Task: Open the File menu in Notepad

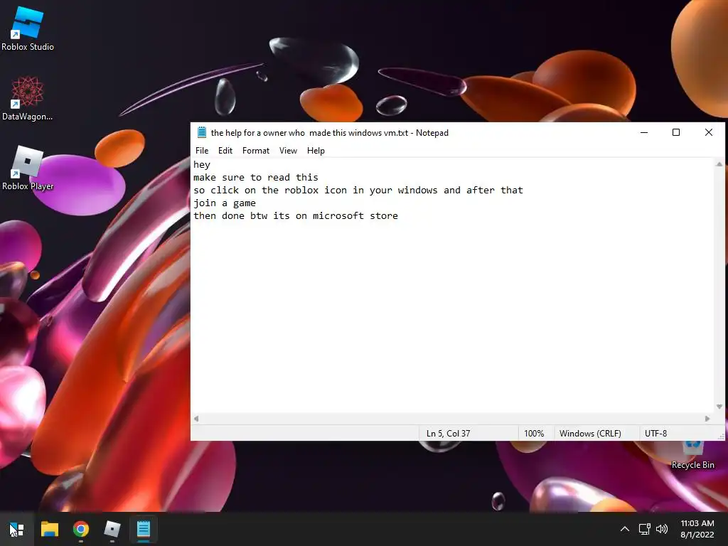Action: click(x=202, y=151)
